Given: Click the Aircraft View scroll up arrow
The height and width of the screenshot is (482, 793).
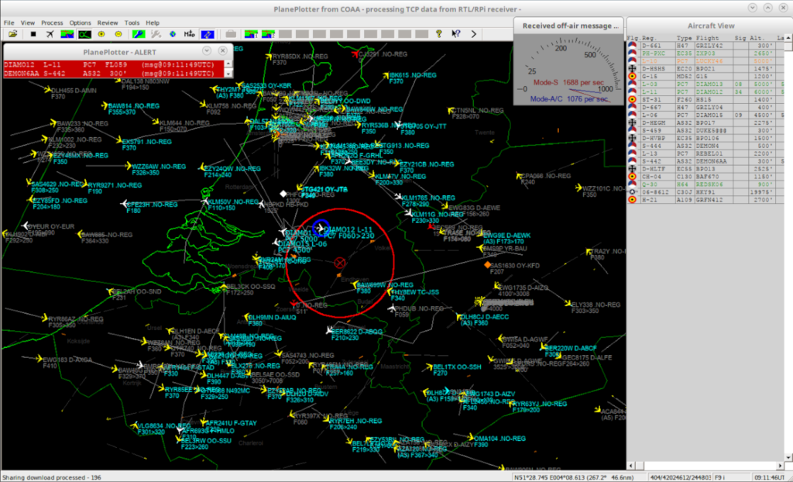Looking at the screenshot, I should 789,38.
